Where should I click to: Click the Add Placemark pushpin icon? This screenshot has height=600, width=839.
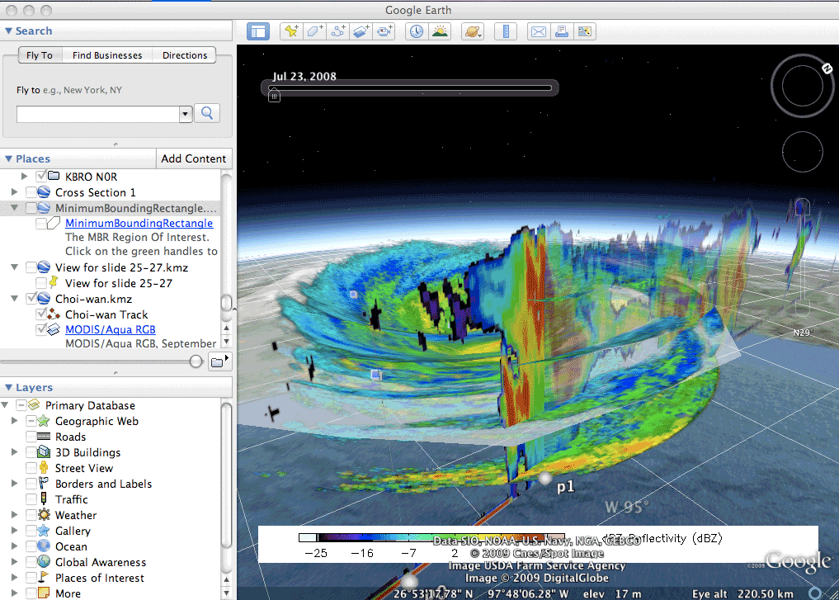point(291,32)
